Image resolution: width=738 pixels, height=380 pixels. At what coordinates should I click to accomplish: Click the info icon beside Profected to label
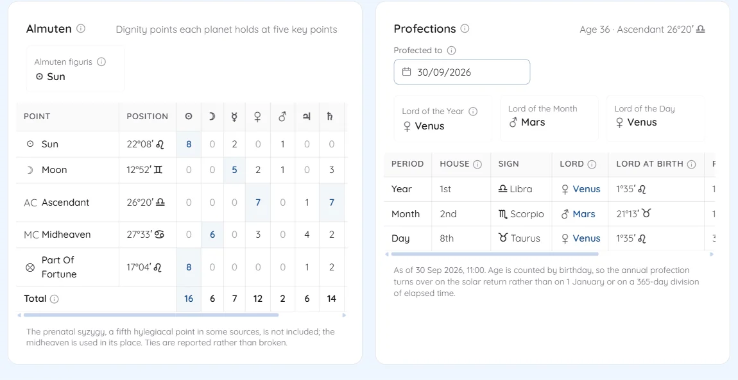(x=451, y=50)
